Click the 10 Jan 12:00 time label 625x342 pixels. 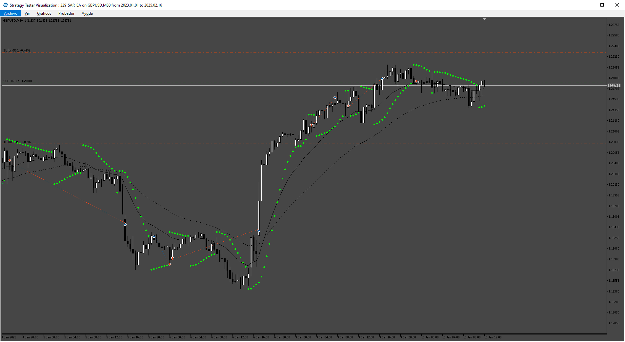click(x=493, y=337)
